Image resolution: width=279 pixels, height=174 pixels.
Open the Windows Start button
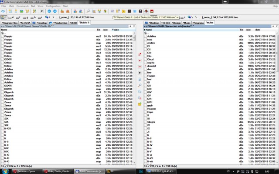[x=5, y=171]
